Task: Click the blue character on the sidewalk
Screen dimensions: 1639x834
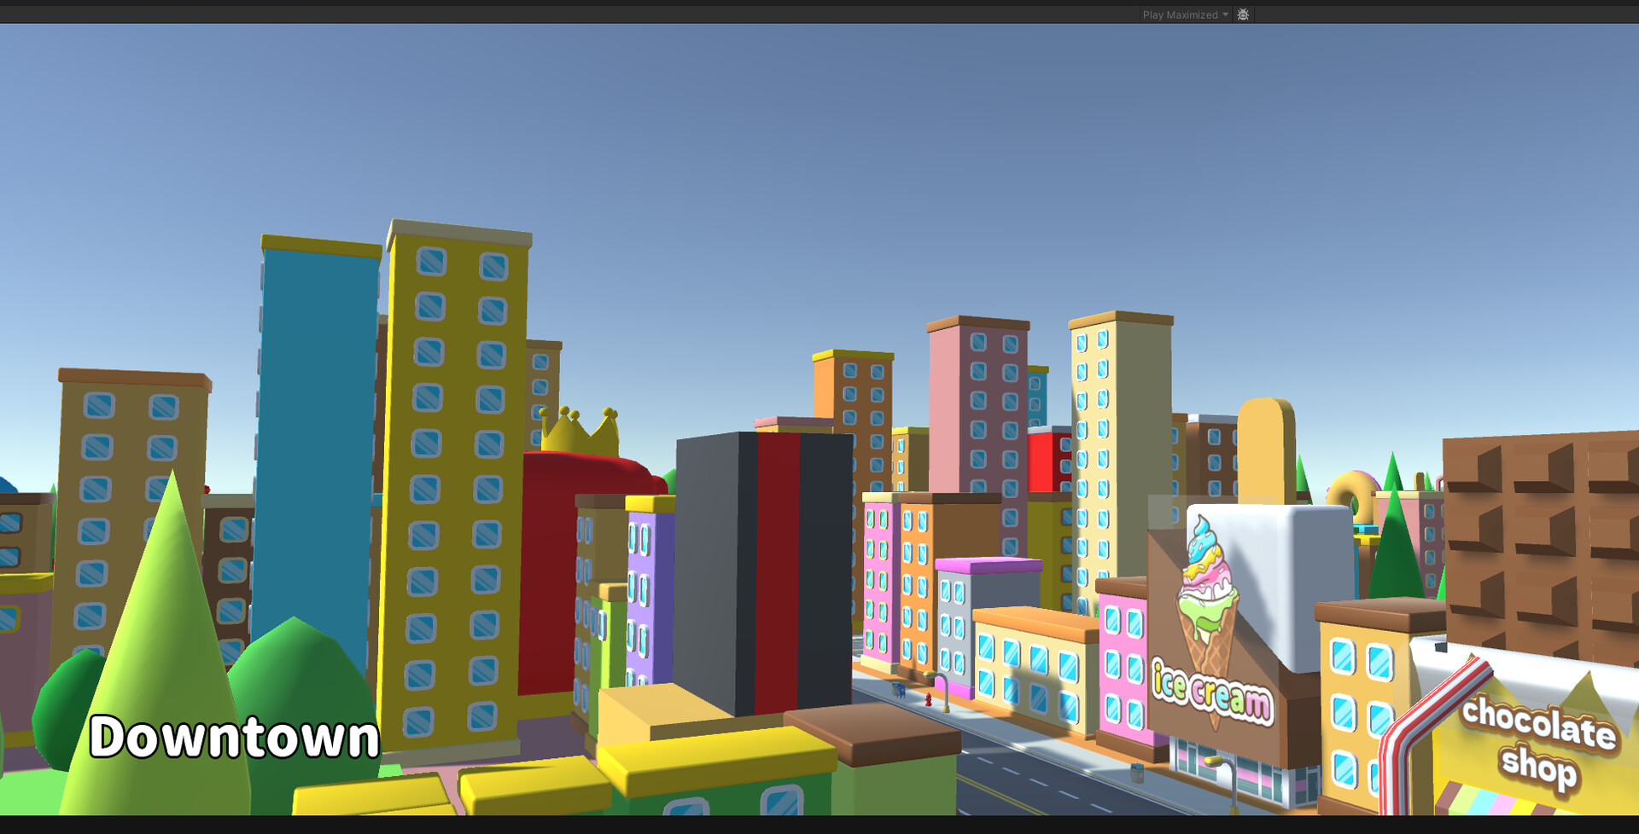Action: point(901,689)
